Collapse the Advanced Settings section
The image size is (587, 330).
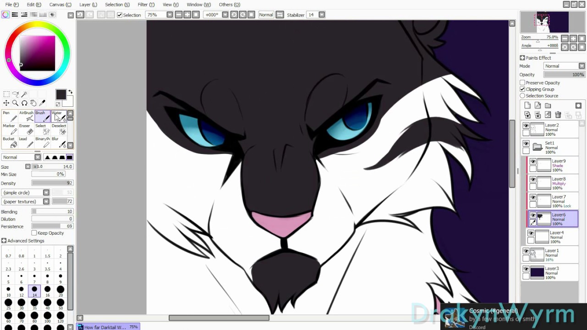coord(4,241)
